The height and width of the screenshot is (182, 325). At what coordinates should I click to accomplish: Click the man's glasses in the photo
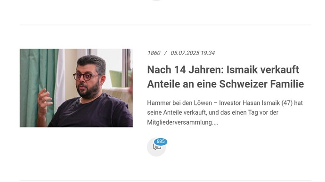click(87, 76)
